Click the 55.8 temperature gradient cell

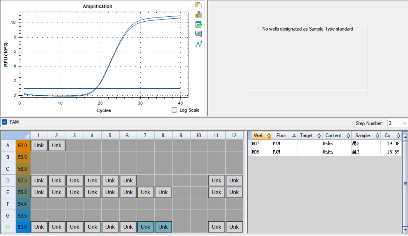coord(23,192)
